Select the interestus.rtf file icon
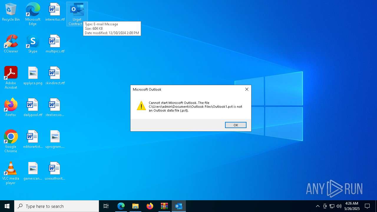Image resolution: width=377 pixels, height=212 pixels. (55, 12)
